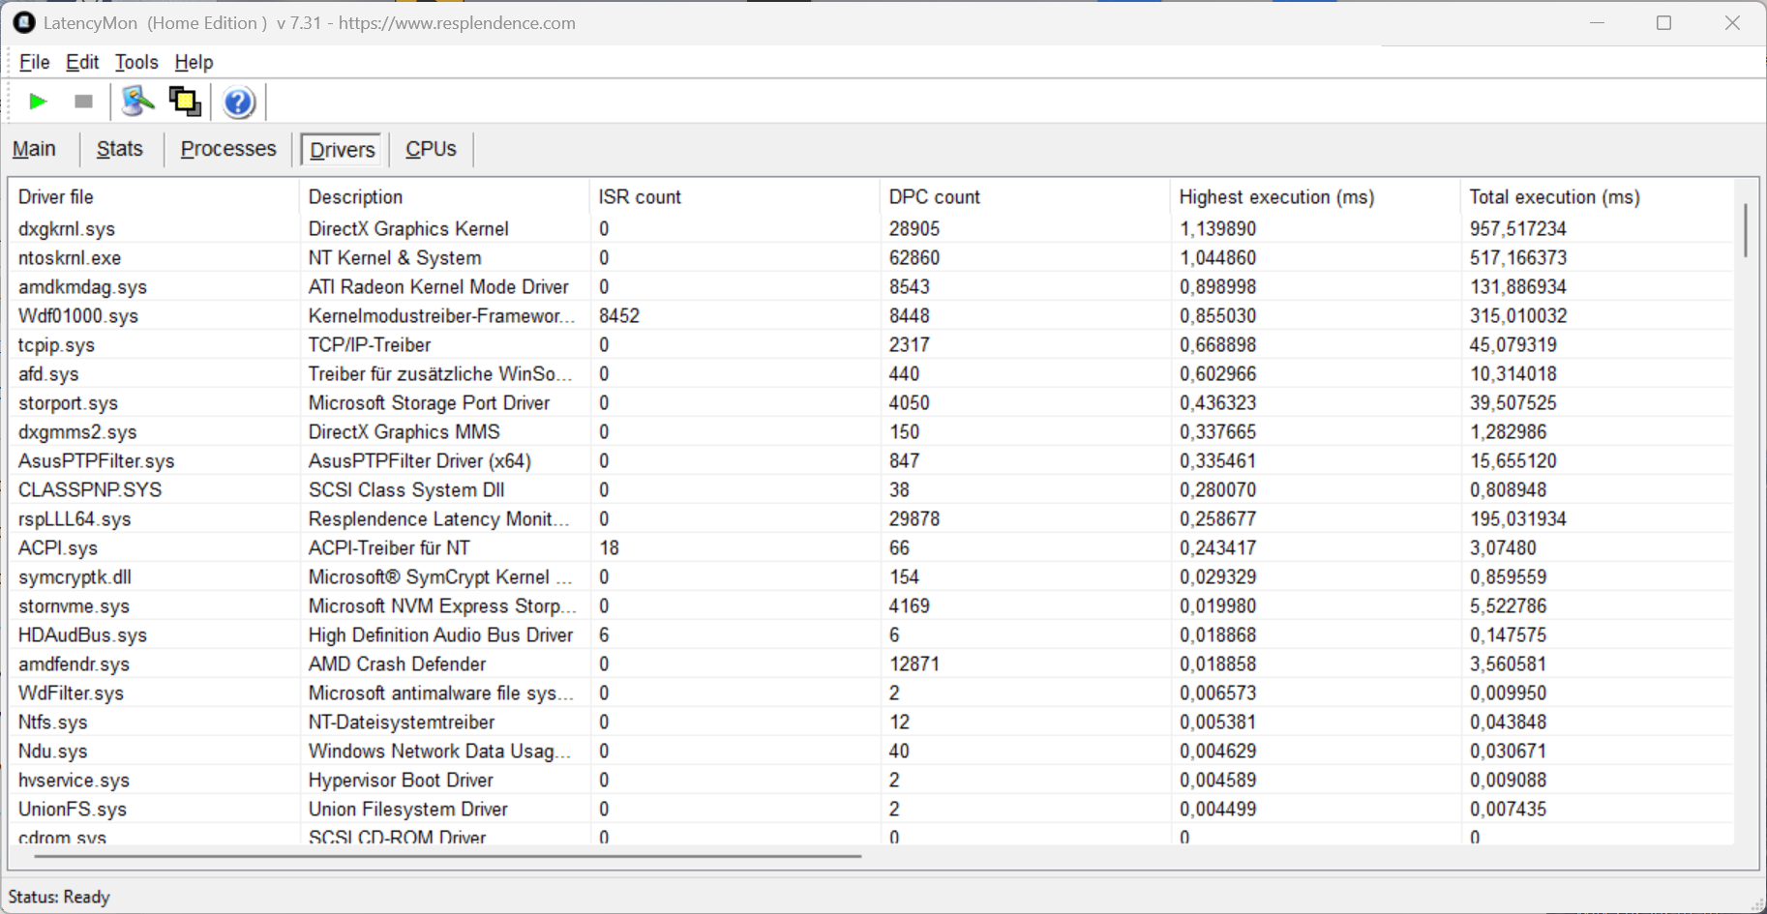Image resolution: width=1767 pixels, height=914 pixels.
Task: Click the vertical scrollbar thumb of driver list
Action: [x=1745, y=230]
